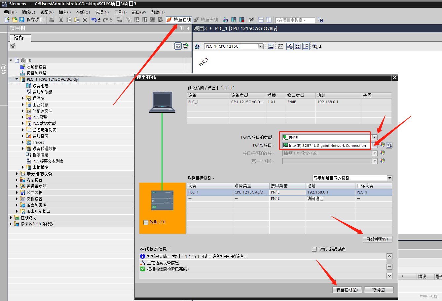Open 编辑(E) menu
Viewport: 442px width, 301px height.
coord(28,12)
